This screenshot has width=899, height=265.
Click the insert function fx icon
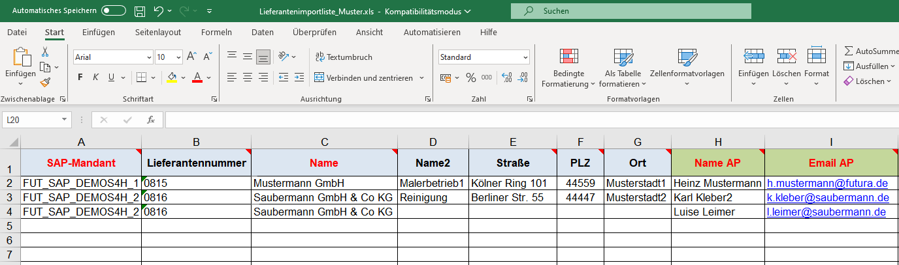(x=150, y=120)
